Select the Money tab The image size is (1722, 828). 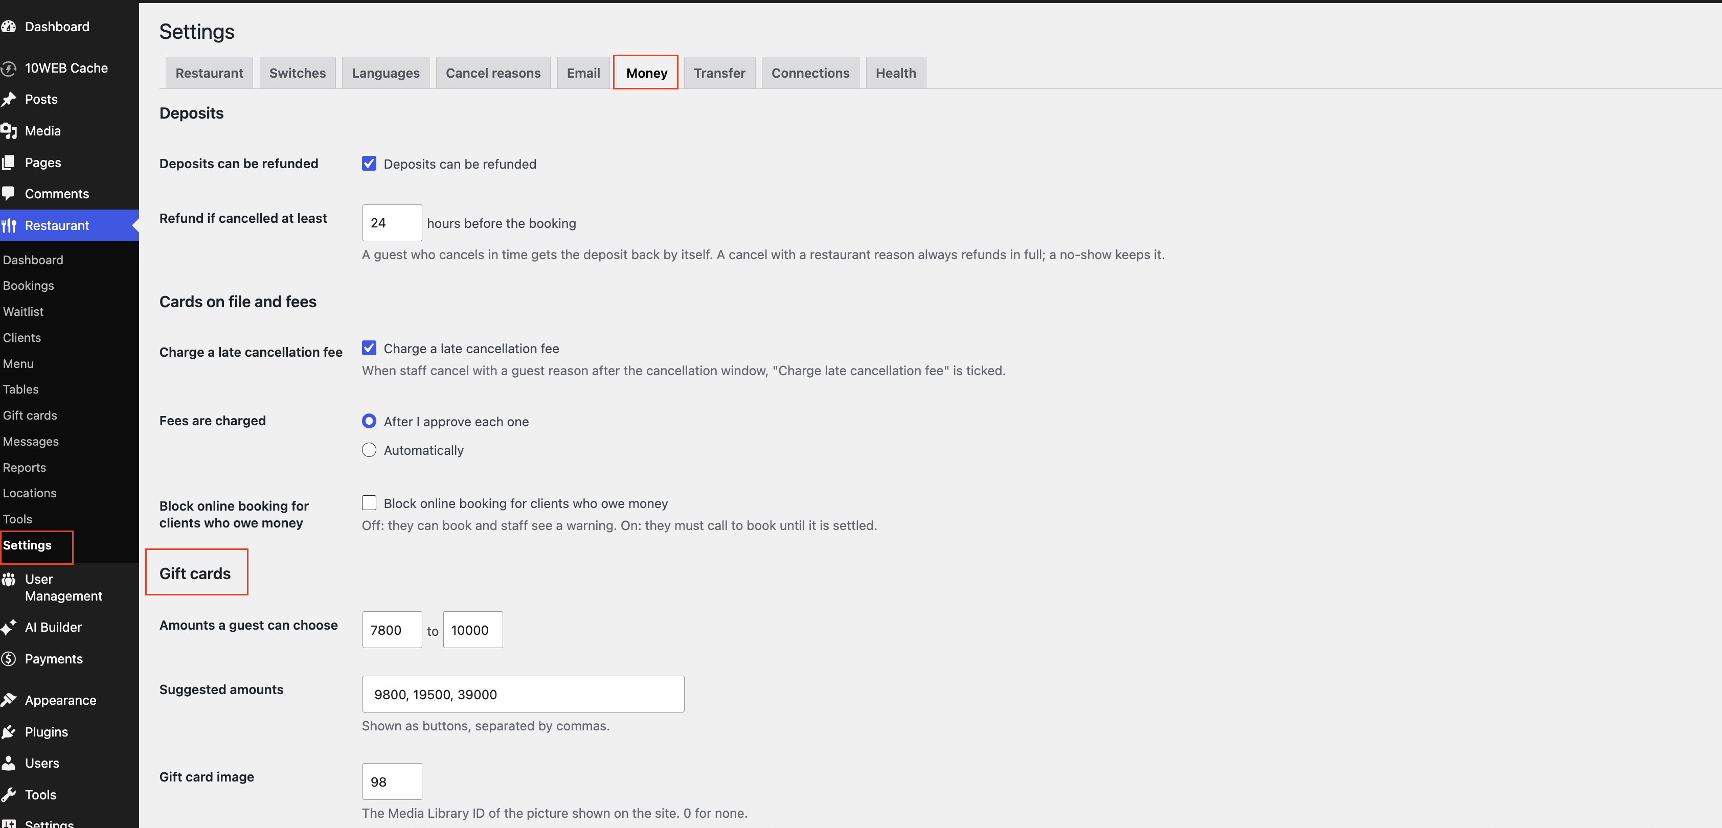tap(646, 73)
